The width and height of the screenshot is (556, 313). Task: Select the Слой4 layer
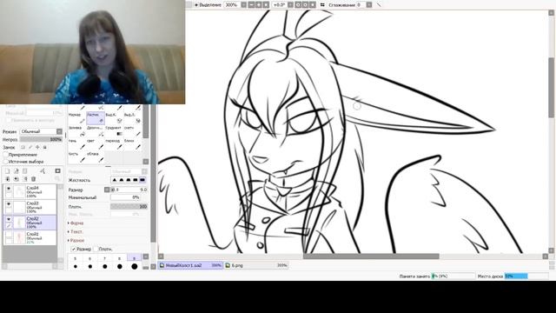(x=30, y=191)
